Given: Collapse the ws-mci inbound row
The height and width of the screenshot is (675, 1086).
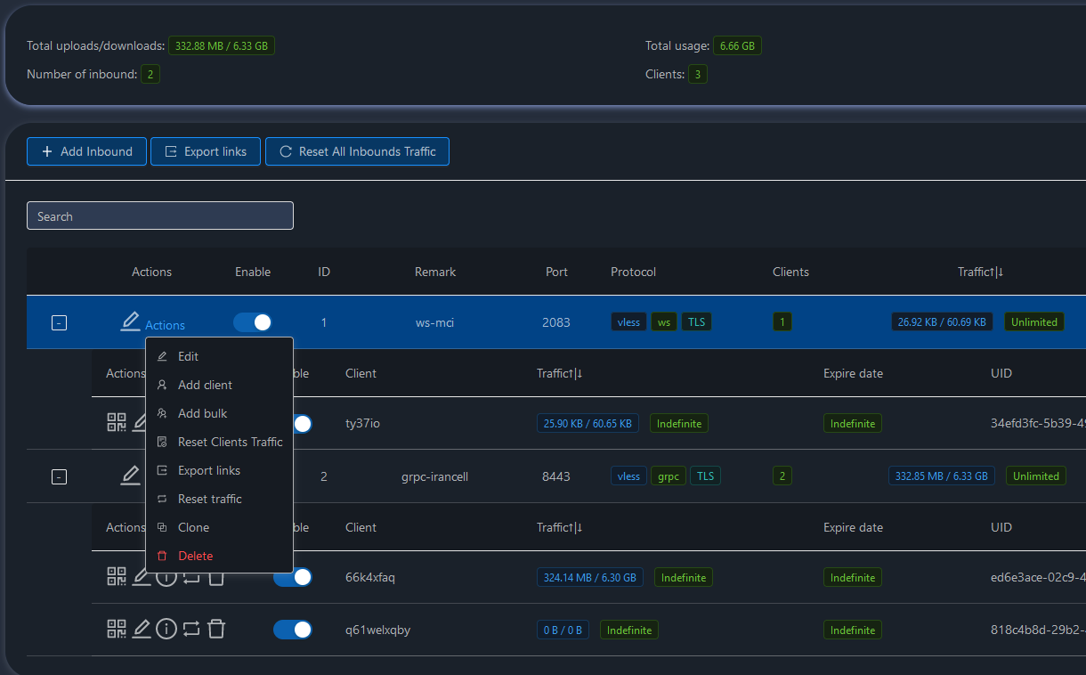Looking at the screenshot, I should 59,323.
